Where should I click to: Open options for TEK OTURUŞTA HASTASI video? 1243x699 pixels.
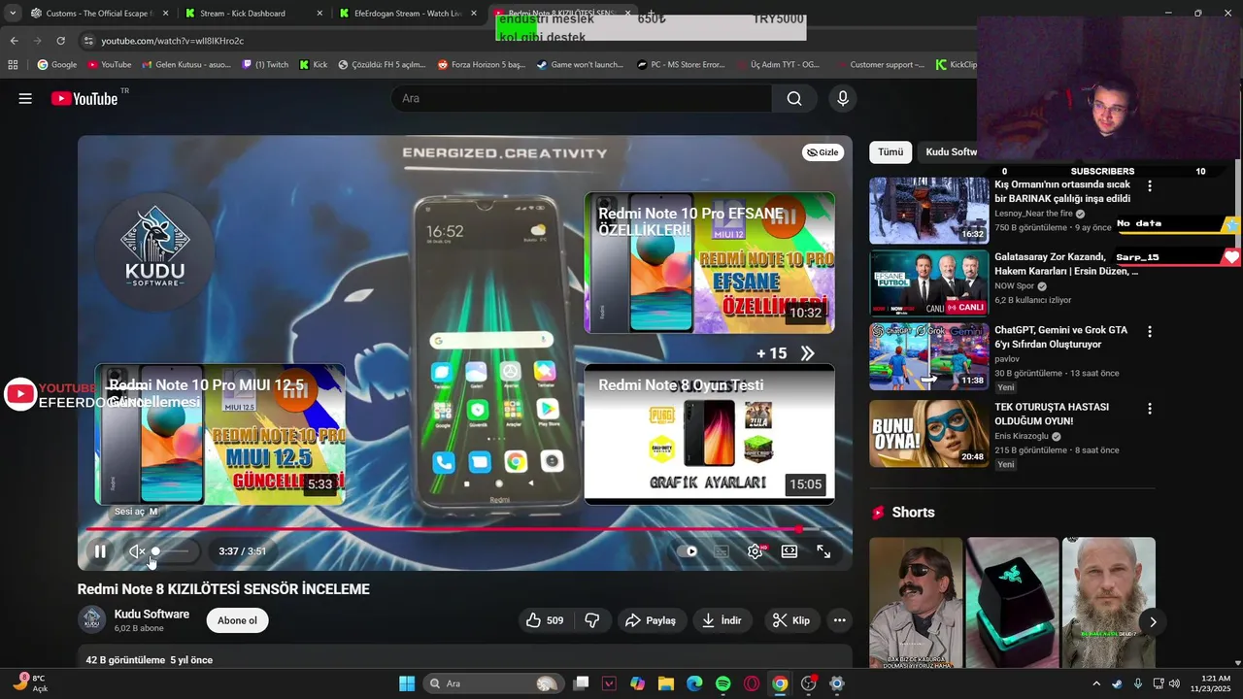[1150, 409]
